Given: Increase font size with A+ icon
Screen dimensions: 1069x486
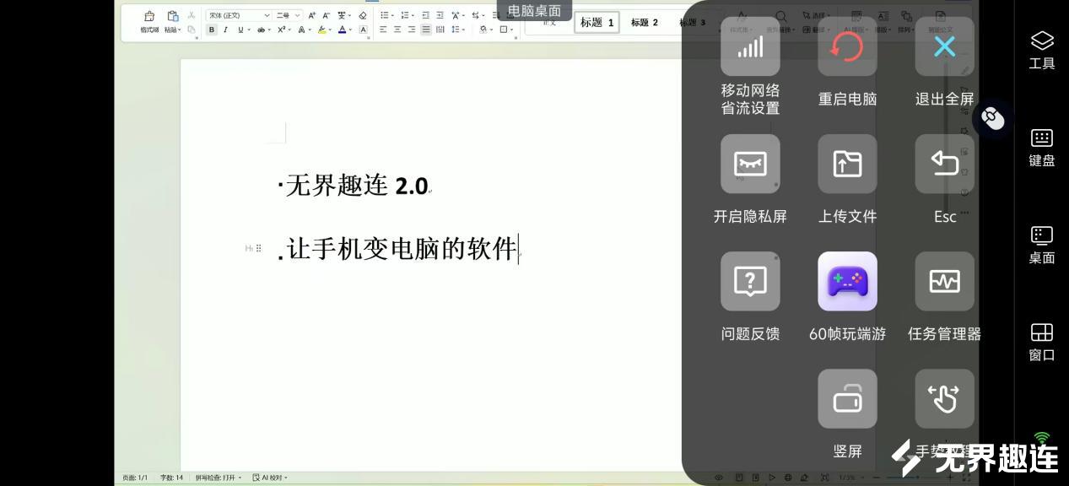Looking at the screenshot, I should (x=311, y=15).
